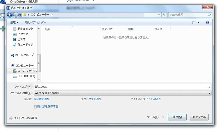Select ミュージック in the navigation pane
This screenshot has width=218, height=131.
pos(25,45)
